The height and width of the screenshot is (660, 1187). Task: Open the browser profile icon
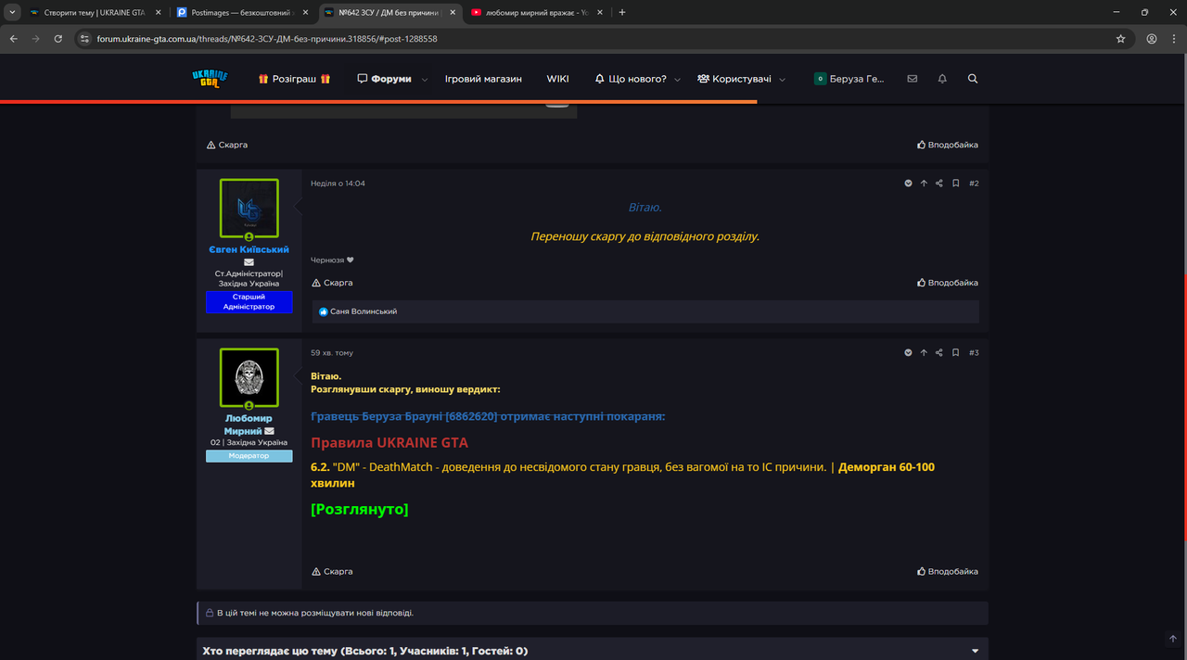[x=1152, y=39]
